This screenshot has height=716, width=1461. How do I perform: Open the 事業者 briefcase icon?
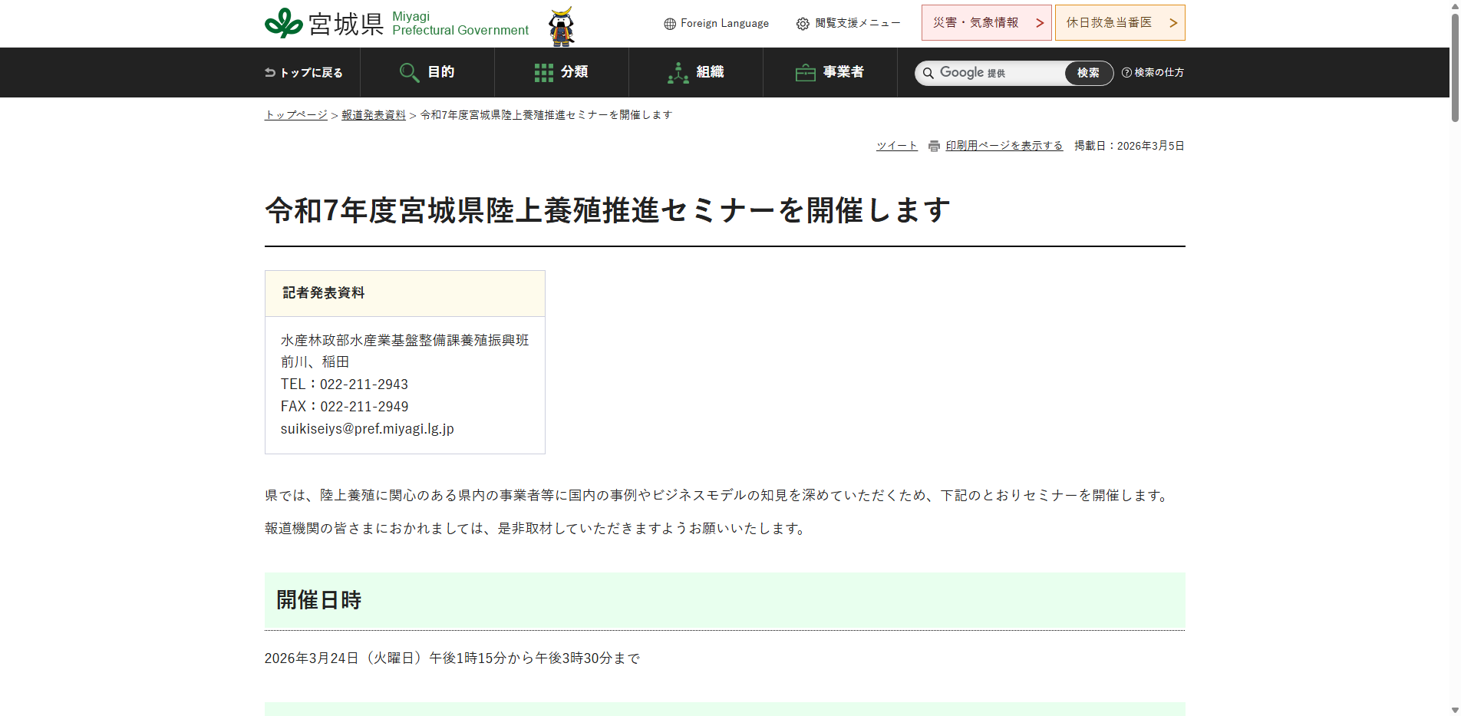tap(804, 71)
